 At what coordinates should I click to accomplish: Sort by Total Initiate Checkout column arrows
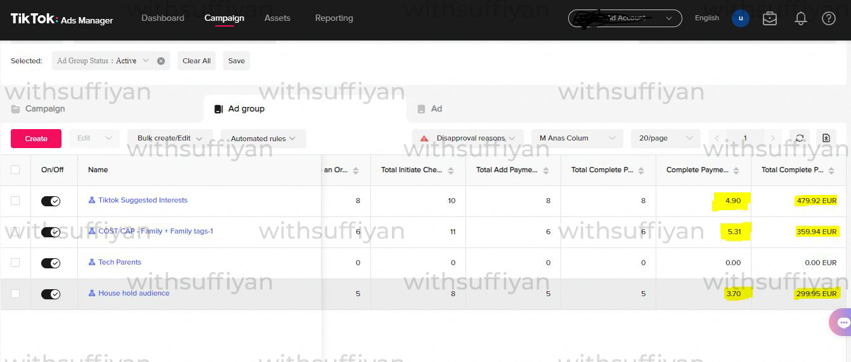(x=451, y=171)
